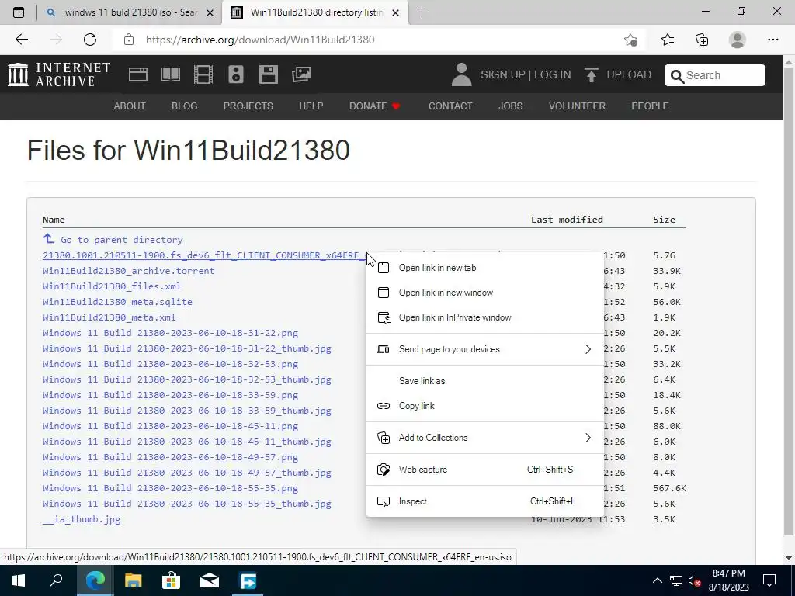Close the Win11Build21380 directory listing tab
Viewport: 795px width, 596px height.
(396, 12)
